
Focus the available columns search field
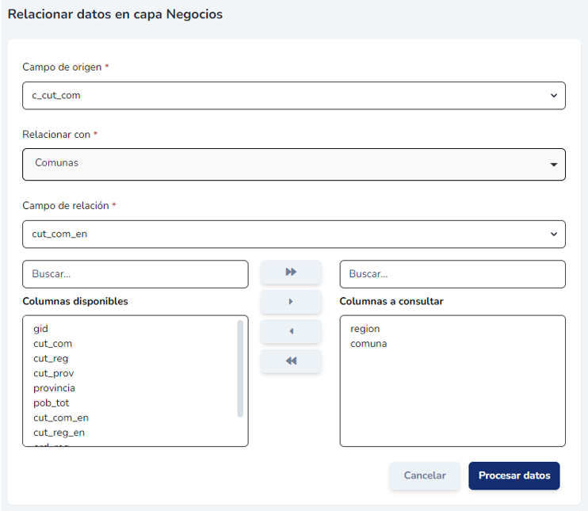click(135, 274)
